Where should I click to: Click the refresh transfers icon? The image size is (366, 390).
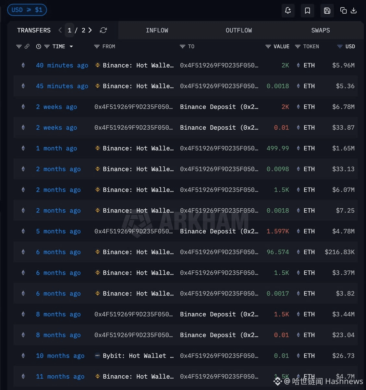tap(103, 30)
